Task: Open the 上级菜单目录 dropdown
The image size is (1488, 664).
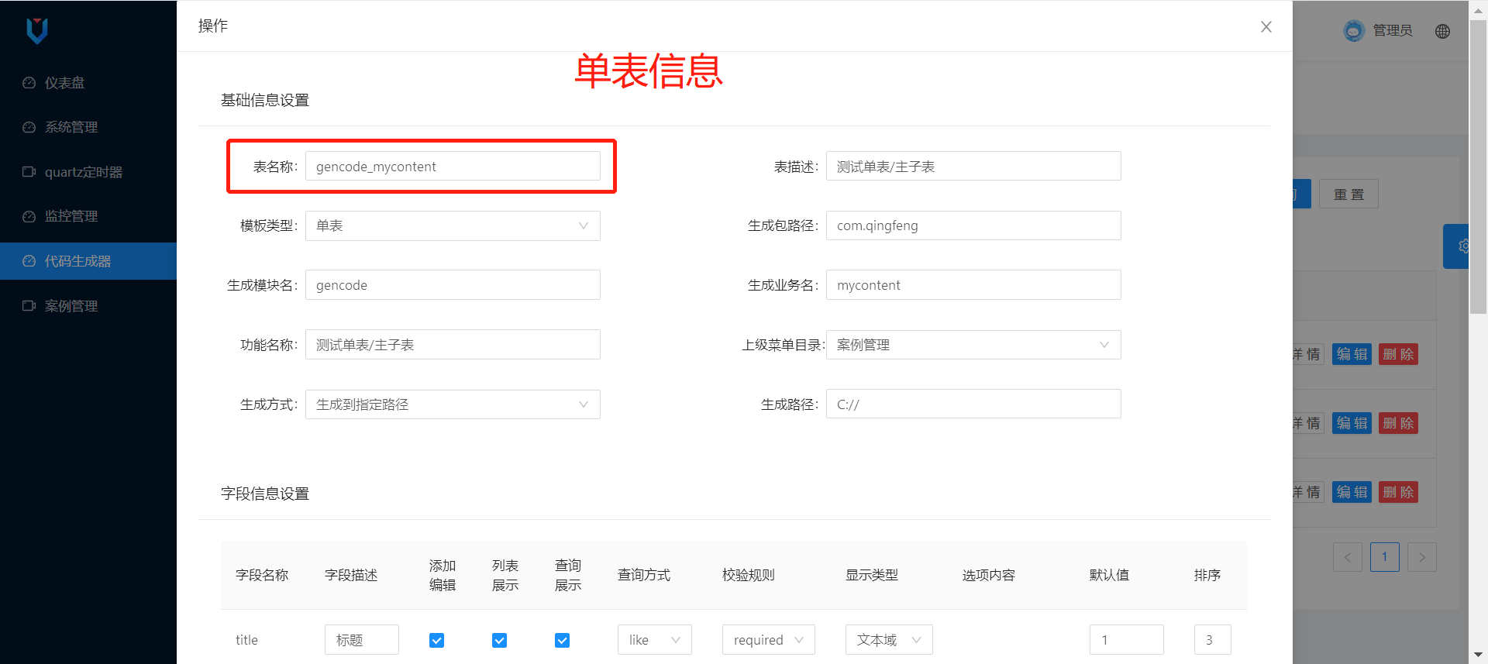Action: 973,345
